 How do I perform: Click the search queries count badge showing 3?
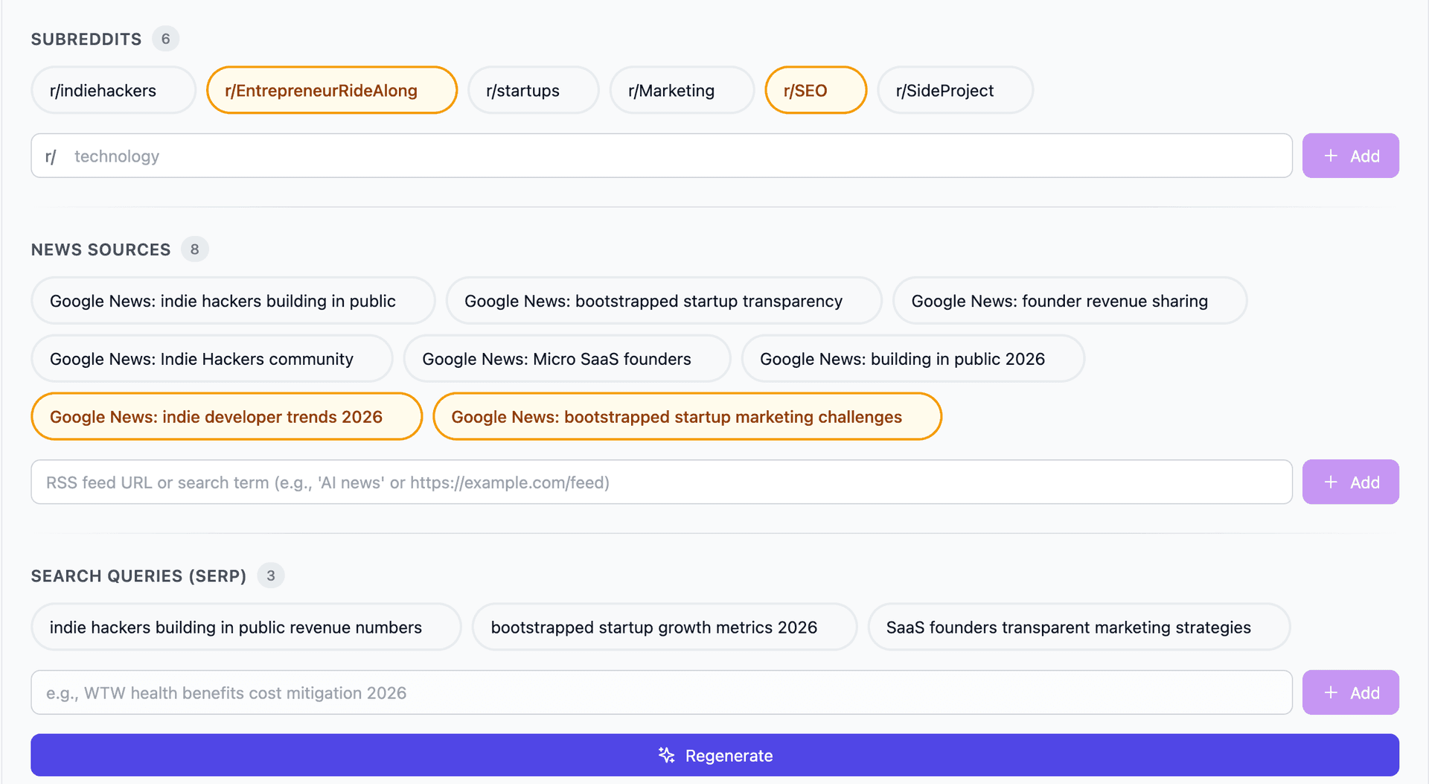(271, 575)
